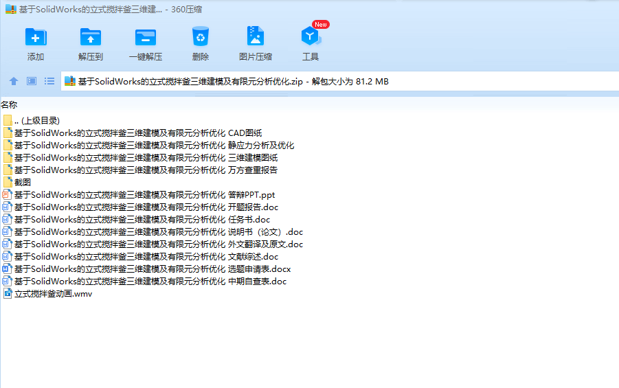Viewport: 619px width, 388px height.
Task: Select the 万方查重报告 folder
Action: click(141, 170)
